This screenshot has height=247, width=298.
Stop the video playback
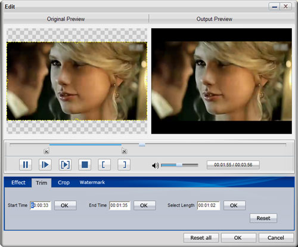click(85, 165)
